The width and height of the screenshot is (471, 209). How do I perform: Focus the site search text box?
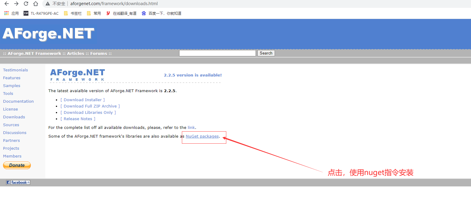click(x=218, y=53)
